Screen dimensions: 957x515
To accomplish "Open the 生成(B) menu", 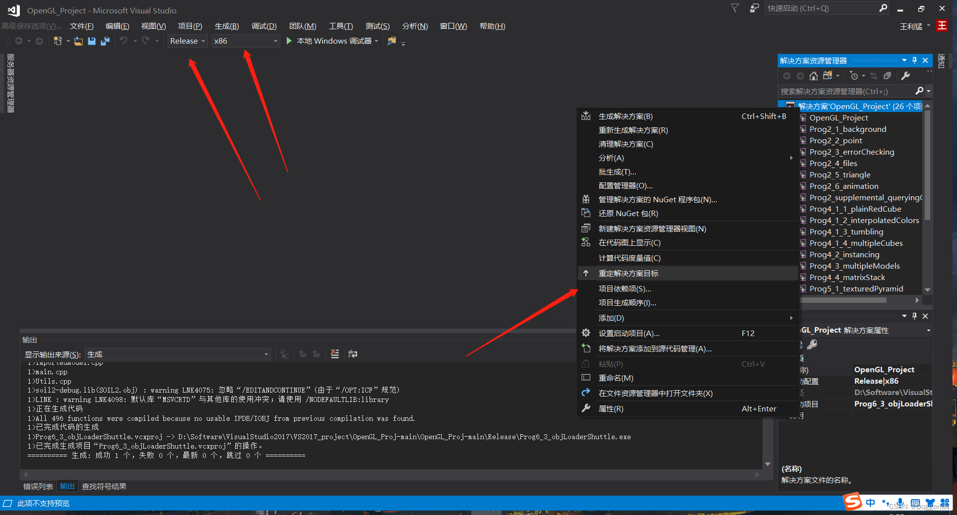I will pos(227,26).
